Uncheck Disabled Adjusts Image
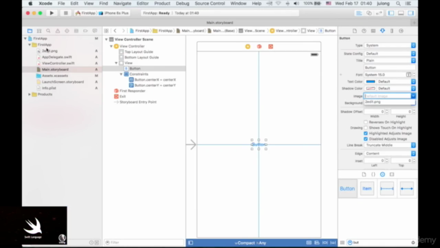This screenshot has width=440, height=248. [366, 139]
